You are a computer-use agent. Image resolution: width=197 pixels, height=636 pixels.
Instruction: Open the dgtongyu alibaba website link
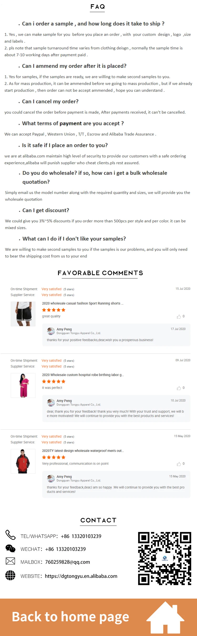(x=81, y=576)
